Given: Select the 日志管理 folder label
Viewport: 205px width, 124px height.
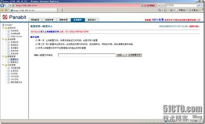Looking at the screenshot, I should (12, 65).
